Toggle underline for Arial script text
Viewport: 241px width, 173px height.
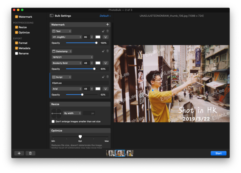point(105,89)
